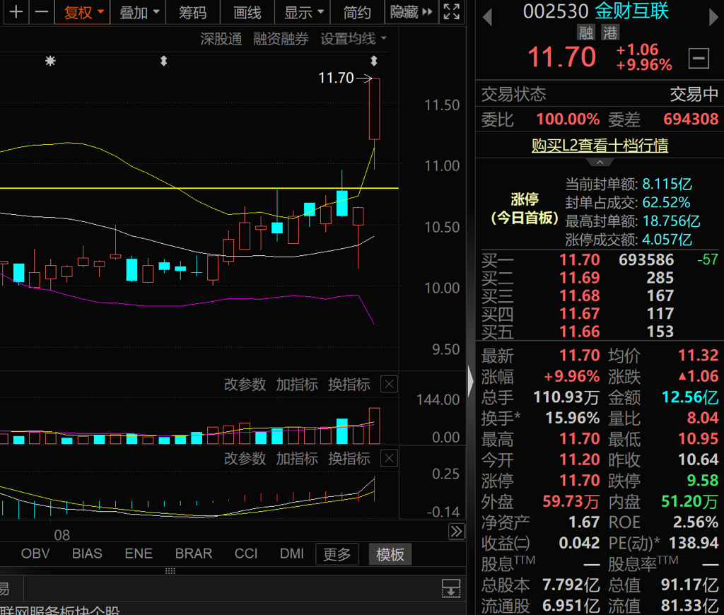This screenshot has width=724, height=615.
Task: Click 换指标 in volume indicator panel
Action: tap(349, 384)
